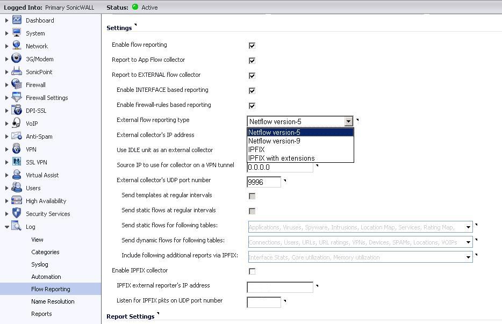Click the SonicPoint icon
502x324 pixels.
pos(17,71)
